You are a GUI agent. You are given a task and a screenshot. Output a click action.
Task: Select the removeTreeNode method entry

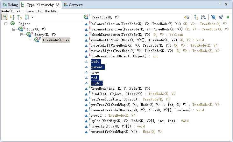click(148, 110)
